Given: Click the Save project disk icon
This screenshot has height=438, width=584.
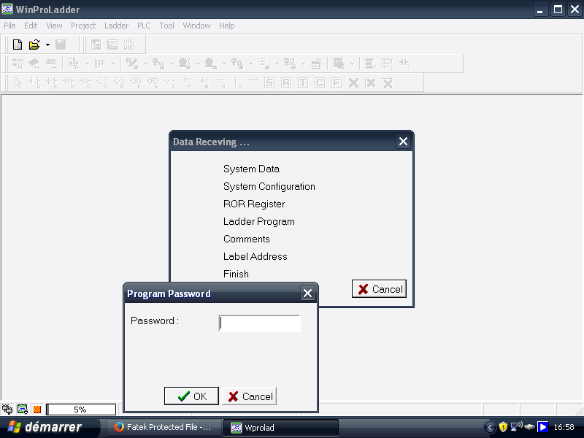Looking at the screenshot, I should click(x=61, y=45).
